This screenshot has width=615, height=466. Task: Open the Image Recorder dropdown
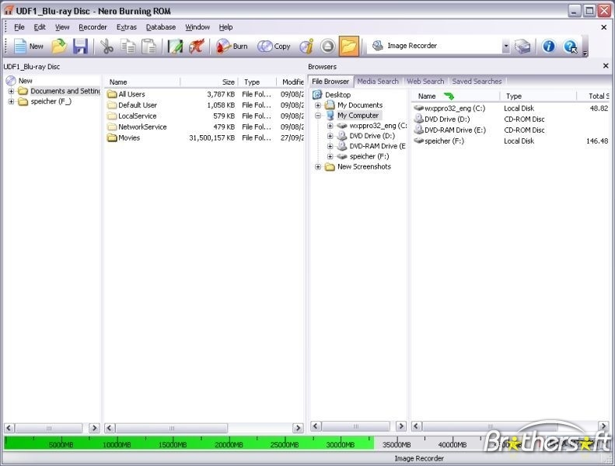(505, 47)
